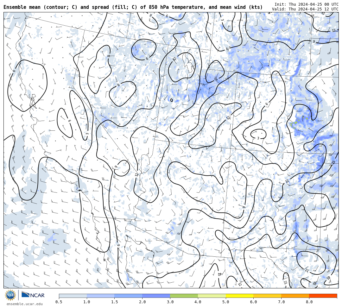Select the 0.5–1.0 spread color swatch
The image size is (342, 308).
click(x=73, y=296)
